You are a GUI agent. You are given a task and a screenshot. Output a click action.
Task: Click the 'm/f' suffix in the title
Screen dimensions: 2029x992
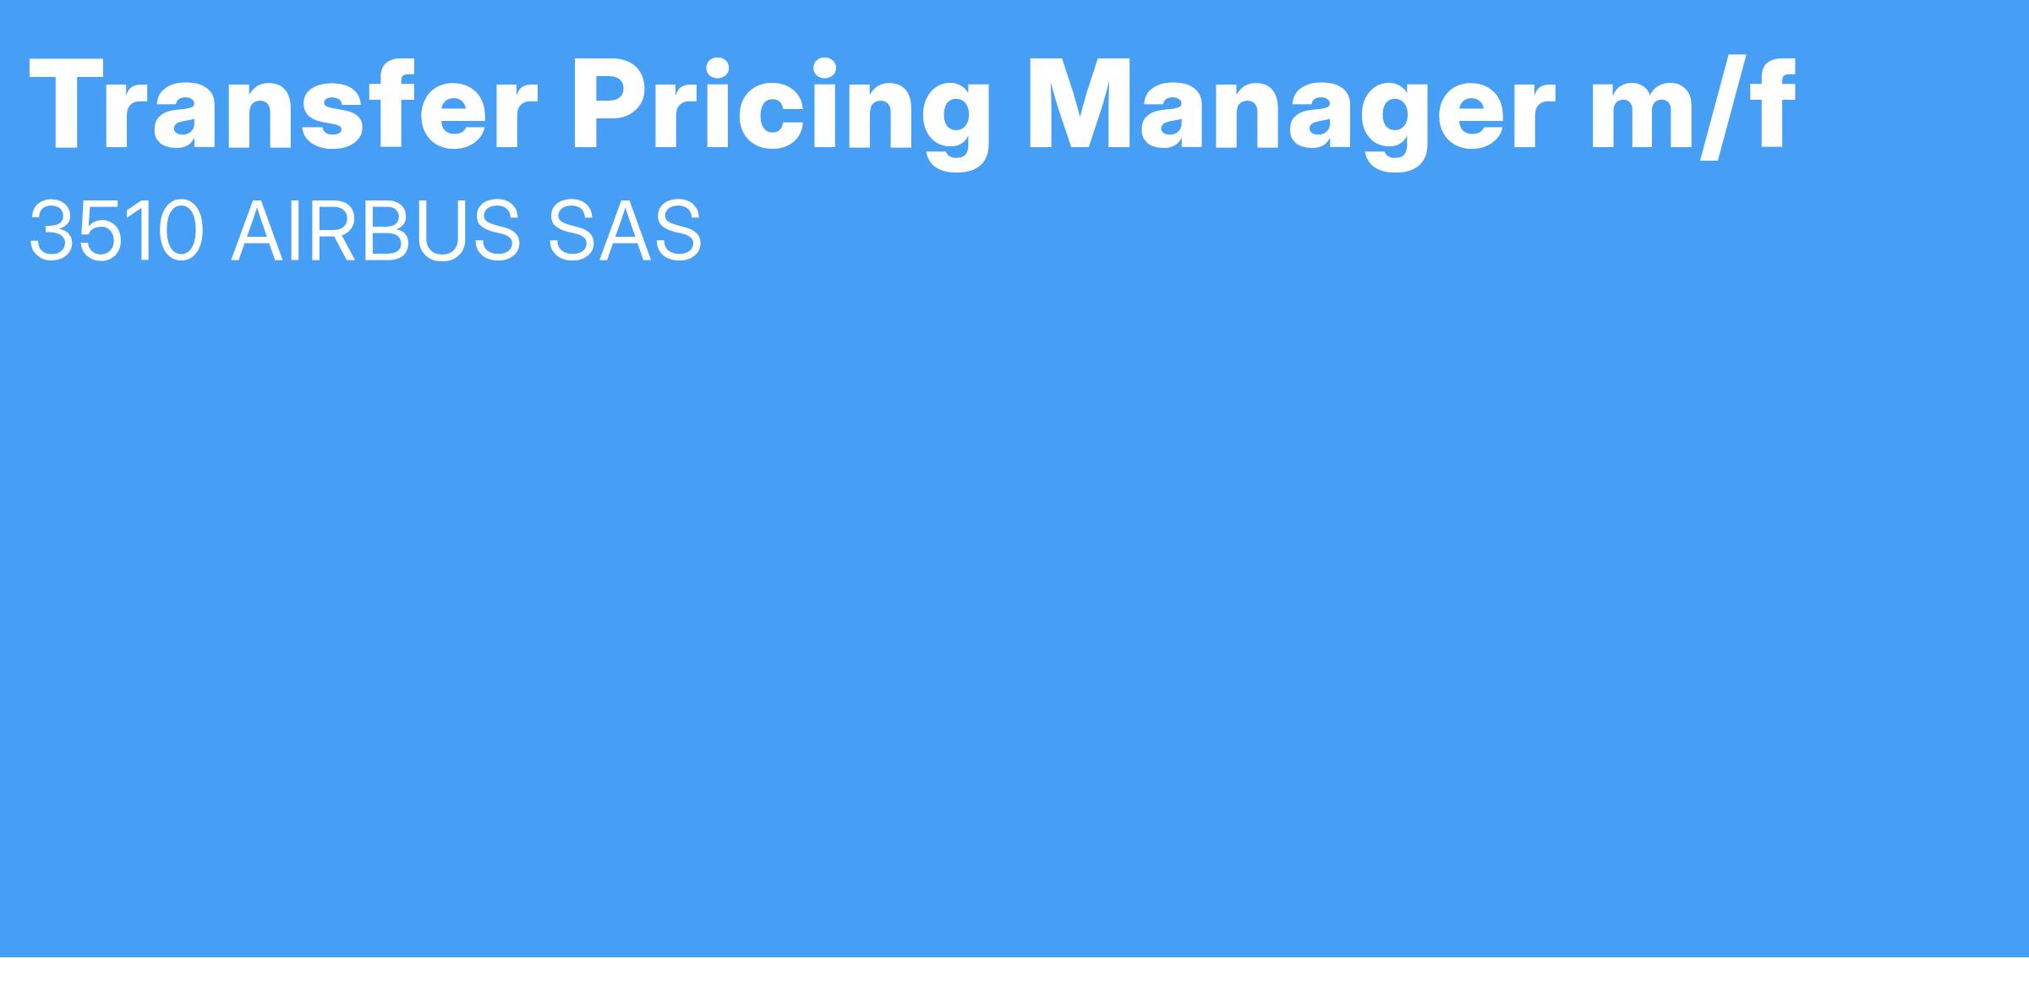tap(1693, 107)
